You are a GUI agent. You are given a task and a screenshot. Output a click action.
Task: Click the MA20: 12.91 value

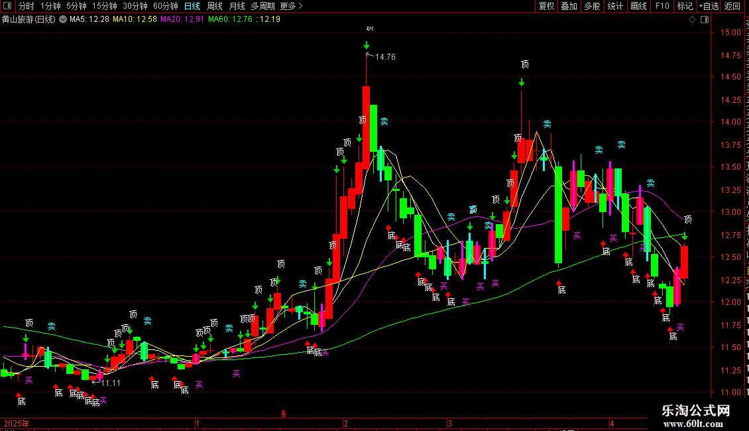point(182,20)
